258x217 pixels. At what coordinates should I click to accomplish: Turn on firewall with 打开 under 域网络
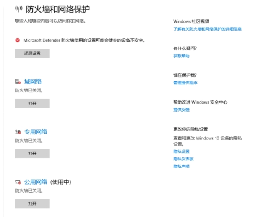pyautogui.click(x=32, y=103)
